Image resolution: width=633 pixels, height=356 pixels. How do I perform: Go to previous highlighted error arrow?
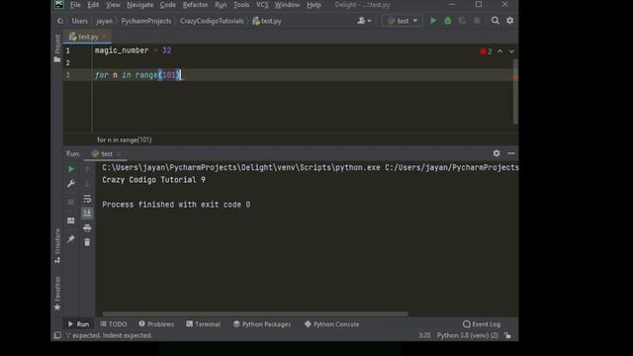coord(499,51)
